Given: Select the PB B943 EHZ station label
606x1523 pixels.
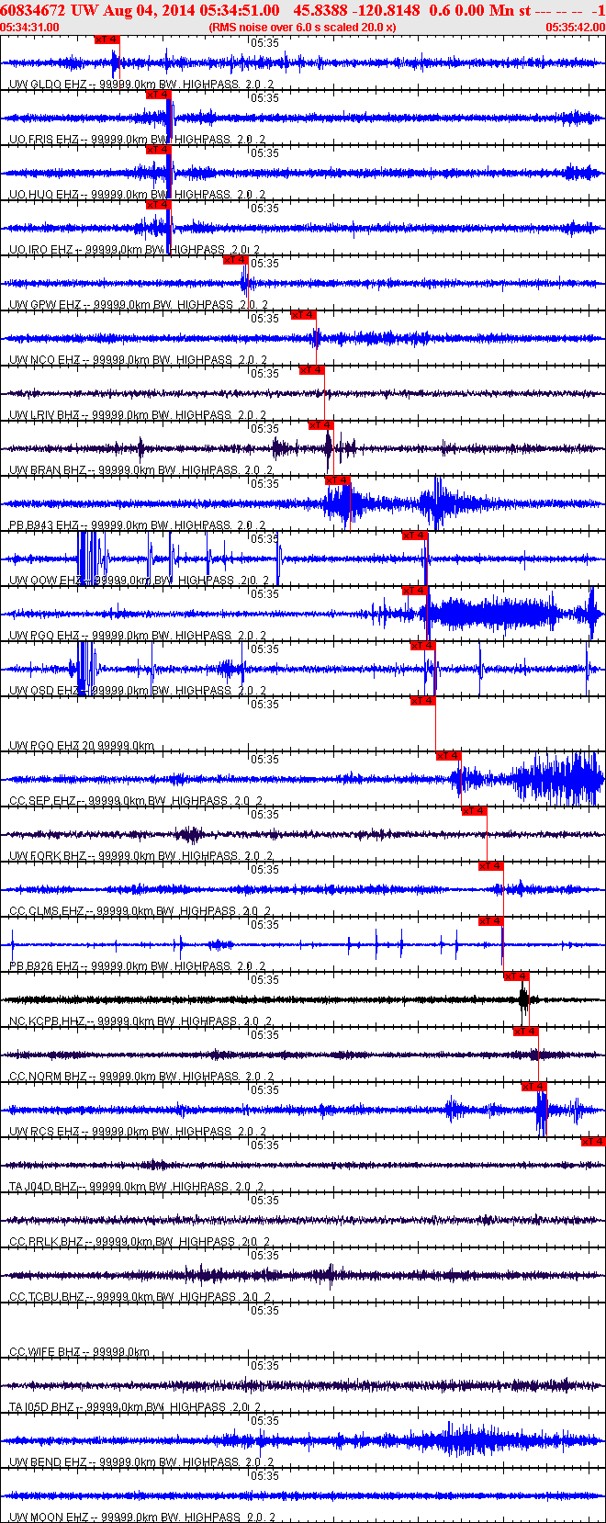Looking at the screenshot, I should [138, 525].
